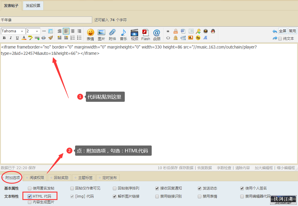298x206 pixels.
Task: Click the 常用 toolbar mode button
Action: 292,31
